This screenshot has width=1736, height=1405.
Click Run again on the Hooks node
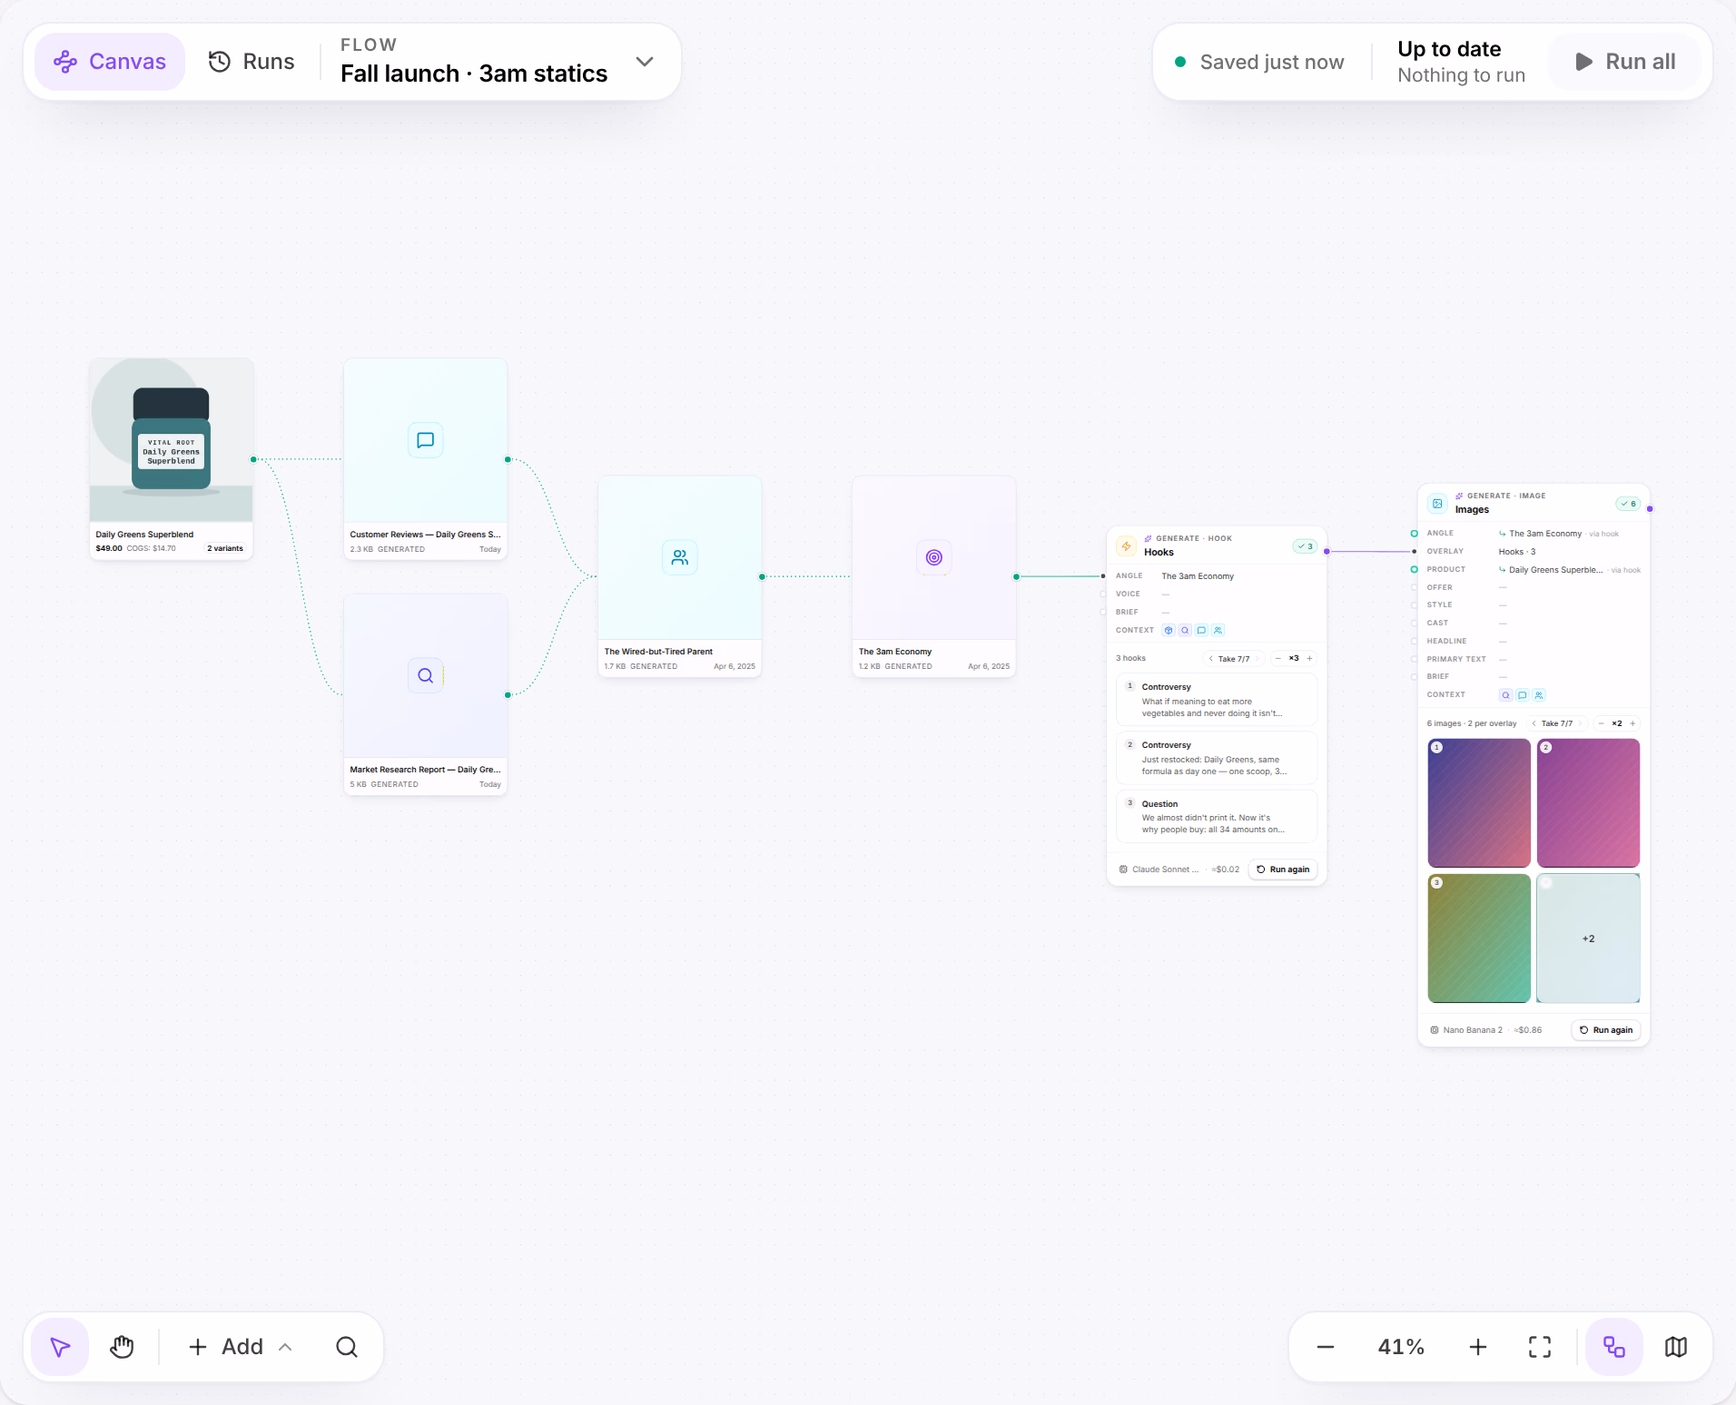point(1283,870)
